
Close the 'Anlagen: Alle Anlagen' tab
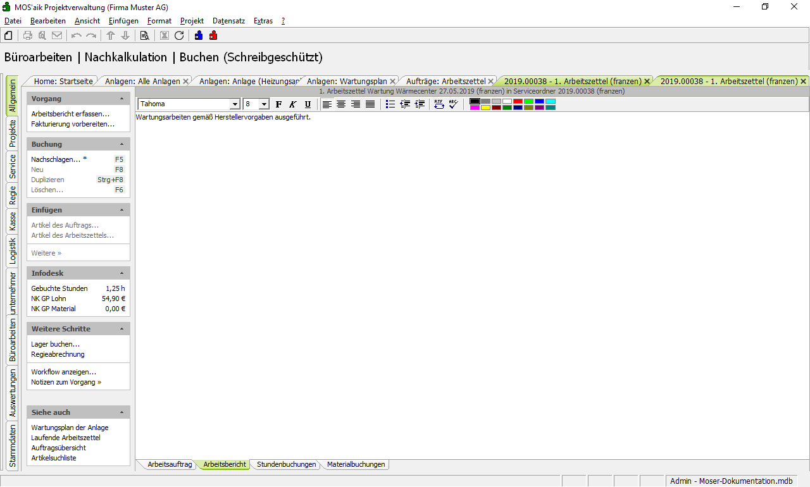(x=185, y=81)
